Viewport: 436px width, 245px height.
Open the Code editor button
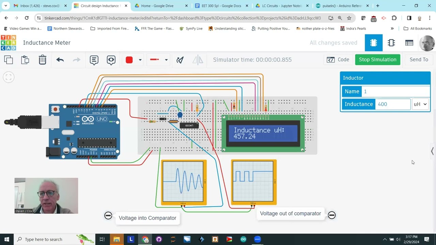(338, 60)
